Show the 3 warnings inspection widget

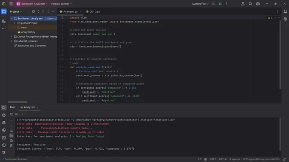270,18
